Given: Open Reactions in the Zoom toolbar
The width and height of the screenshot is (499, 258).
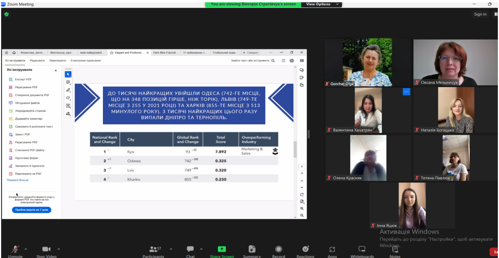Looking at the screenshot, I should (305, 249).
